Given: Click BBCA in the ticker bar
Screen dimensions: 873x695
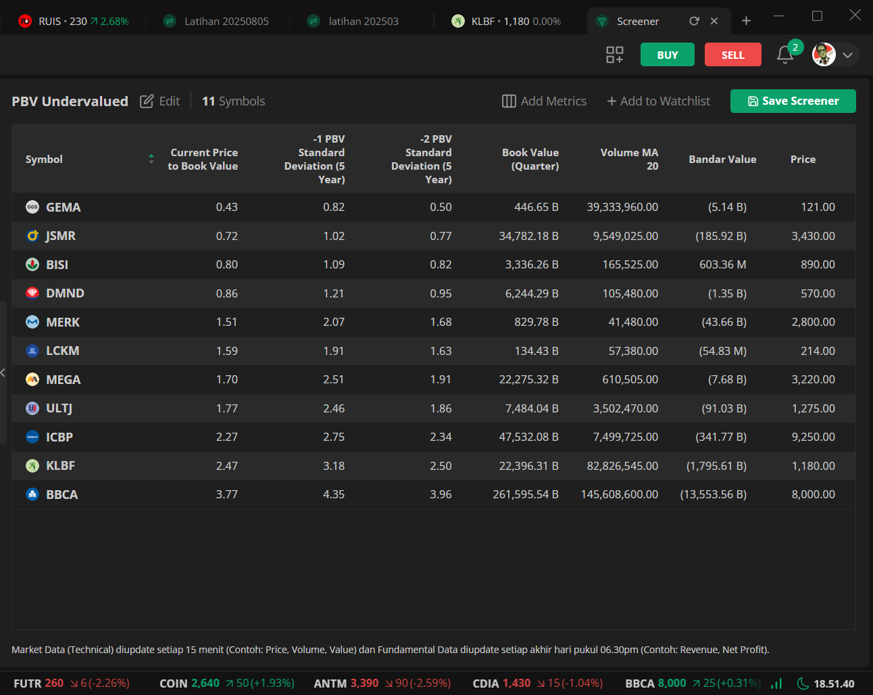Looking at the screenshot, I should (x=693, y=683).
